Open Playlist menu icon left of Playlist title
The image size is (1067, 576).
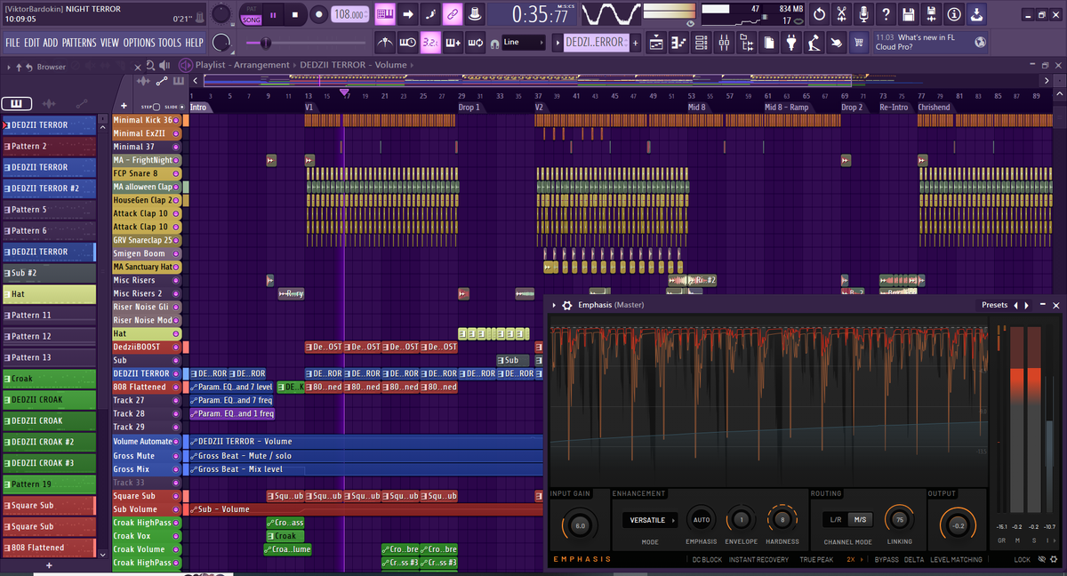[187, 65]
